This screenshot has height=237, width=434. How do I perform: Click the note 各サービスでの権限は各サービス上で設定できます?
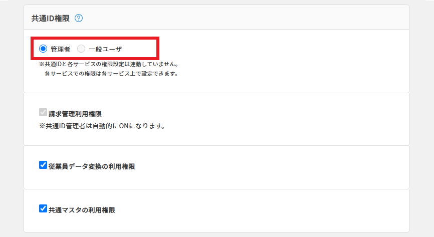(x=111, y=73)
